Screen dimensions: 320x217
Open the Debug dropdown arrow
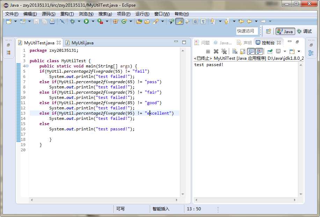tap(79, 21)
